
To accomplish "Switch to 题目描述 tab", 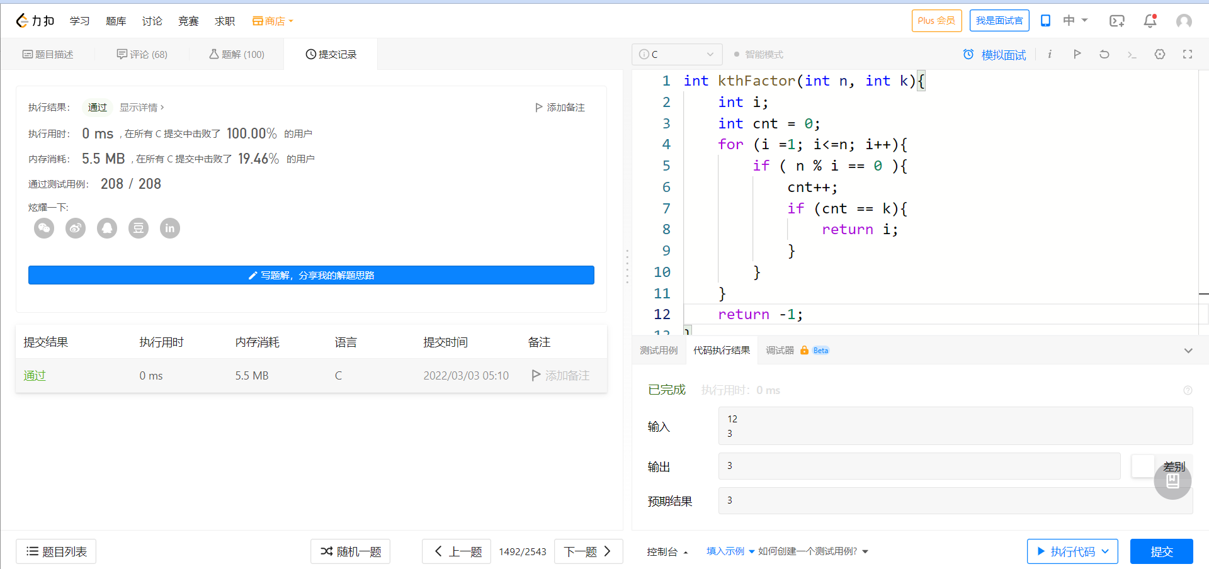I will pos(48,55).
